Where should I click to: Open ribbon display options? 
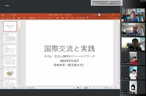click(x=104, y=15)
